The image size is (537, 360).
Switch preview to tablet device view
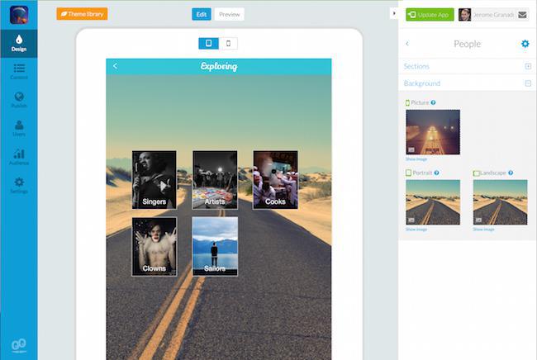[x=208, y=43]
